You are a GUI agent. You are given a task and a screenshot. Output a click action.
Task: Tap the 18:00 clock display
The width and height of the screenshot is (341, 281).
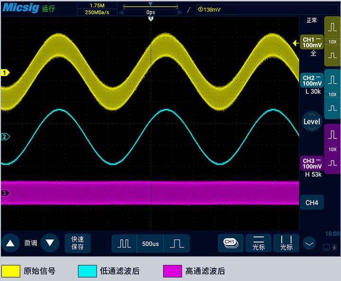click(x=332, y=234)
